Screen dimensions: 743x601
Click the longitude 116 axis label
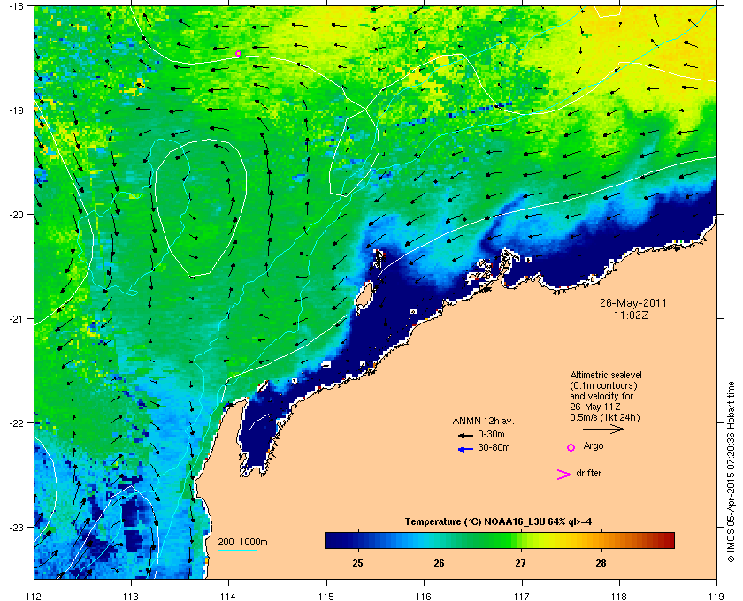coord(424,596)
